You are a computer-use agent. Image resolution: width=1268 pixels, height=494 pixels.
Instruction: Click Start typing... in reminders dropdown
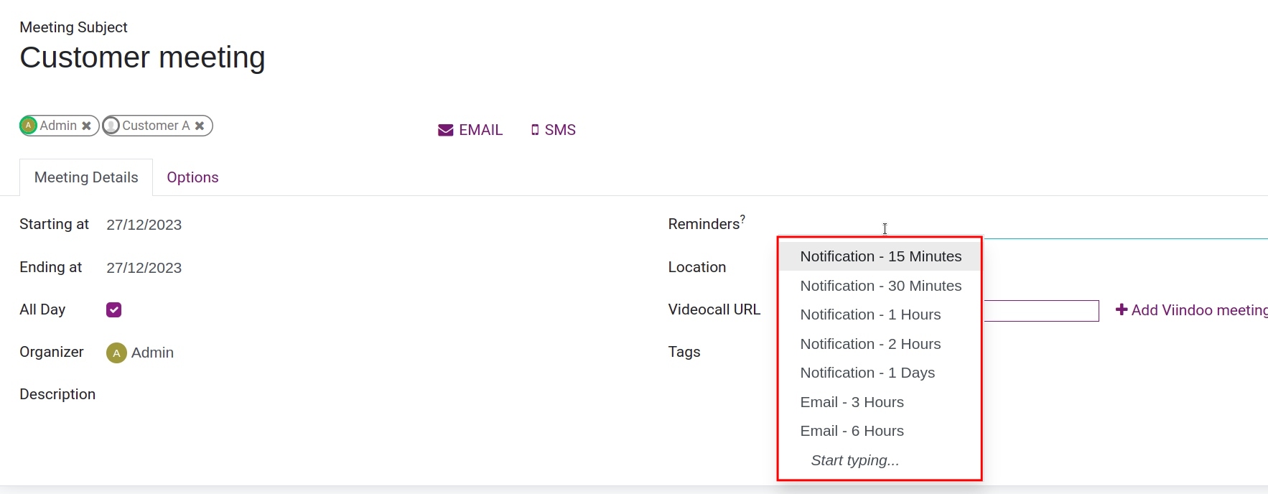tap(880, 460)
